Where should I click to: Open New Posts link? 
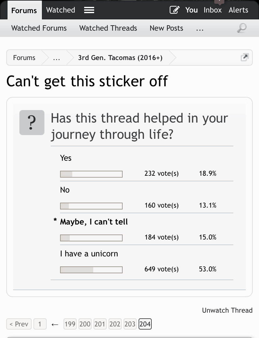tap(166, 28)
